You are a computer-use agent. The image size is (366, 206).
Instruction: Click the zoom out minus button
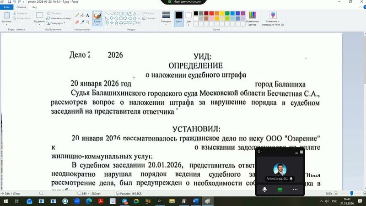tap(336, 193)
